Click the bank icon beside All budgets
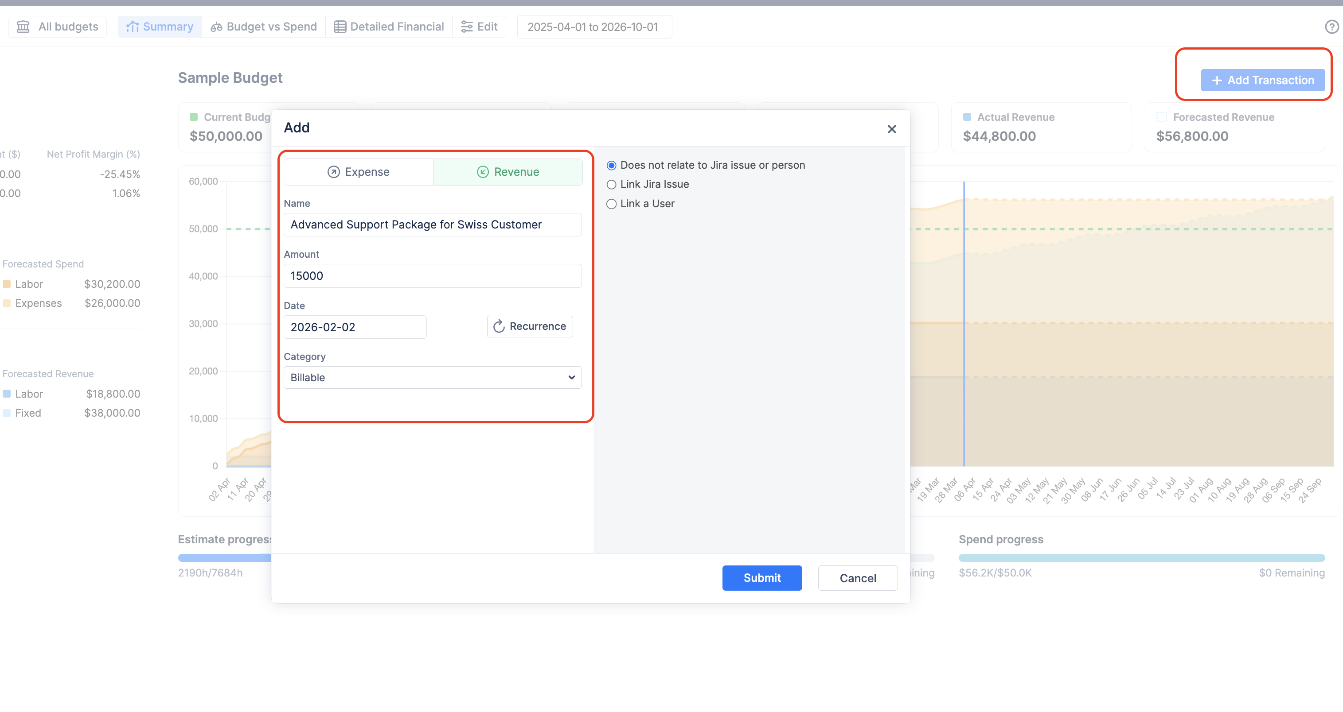 (23, 27)
